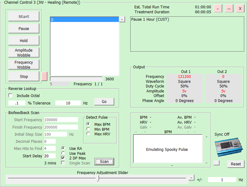Click the pink indicator beside Stop

tap(44, 76)
